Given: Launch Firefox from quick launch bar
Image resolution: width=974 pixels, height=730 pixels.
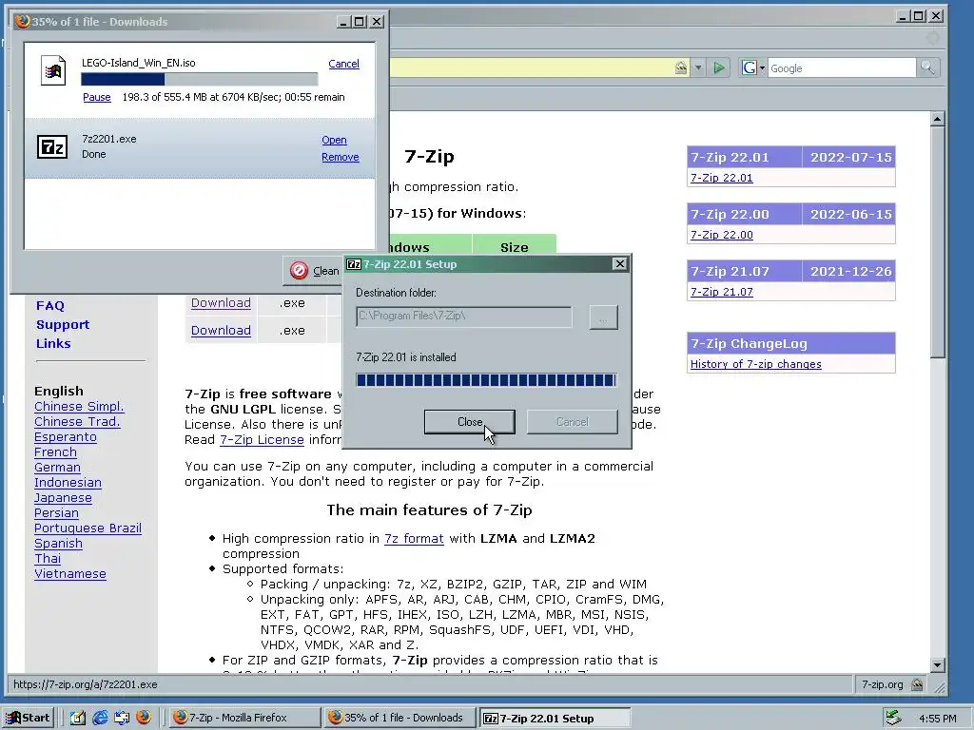Looking at the screenshot, I should click(x=144, y=718).
